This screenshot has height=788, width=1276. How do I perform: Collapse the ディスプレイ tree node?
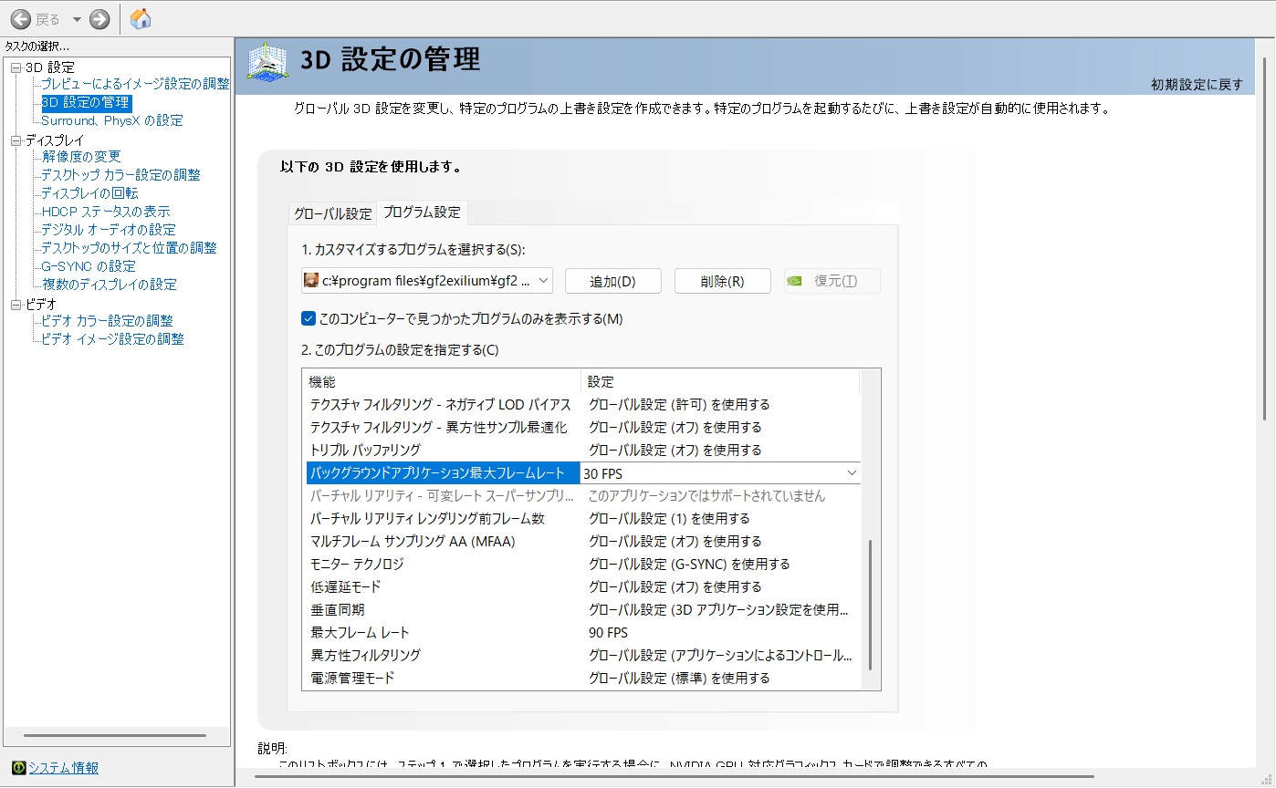coord(16,140)
